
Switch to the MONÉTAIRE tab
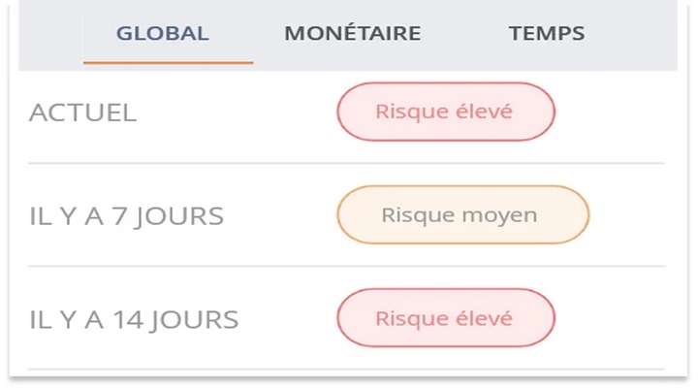[x=353, y=33]
